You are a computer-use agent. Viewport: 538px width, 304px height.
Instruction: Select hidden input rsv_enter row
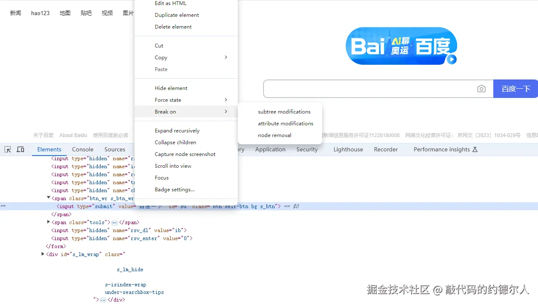(122, 238)
